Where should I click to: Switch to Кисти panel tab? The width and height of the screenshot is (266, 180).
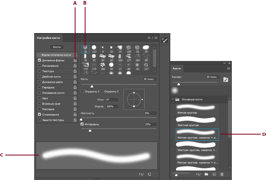177,69
